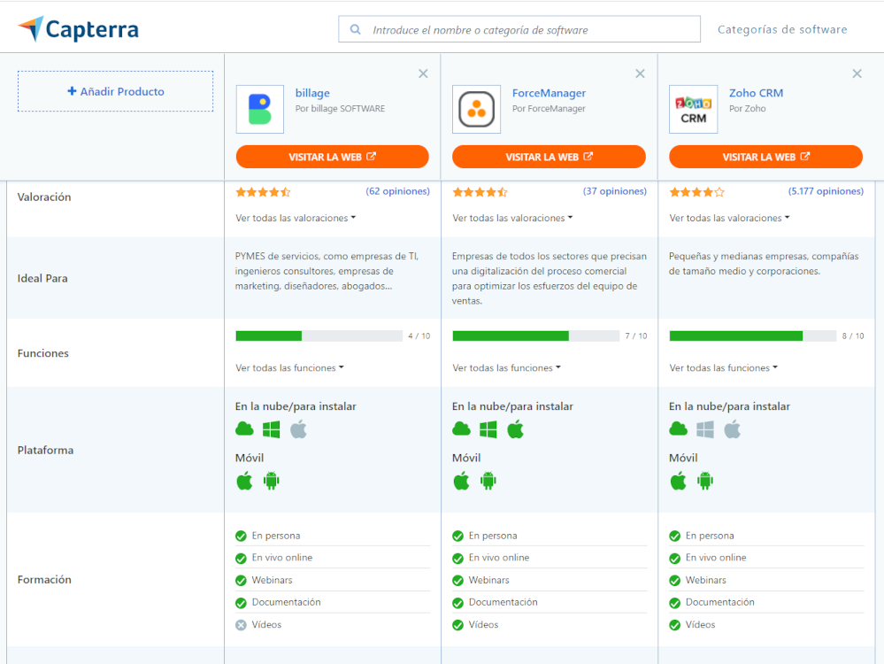Click billage greyed Mac desktop icon
Image resolution: width=884 pixels, height=664 pixels.
[x=299, y=429]
